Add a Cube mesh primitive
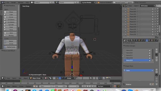The height and width of the screenshot is (91, 161). coord(10,15)
